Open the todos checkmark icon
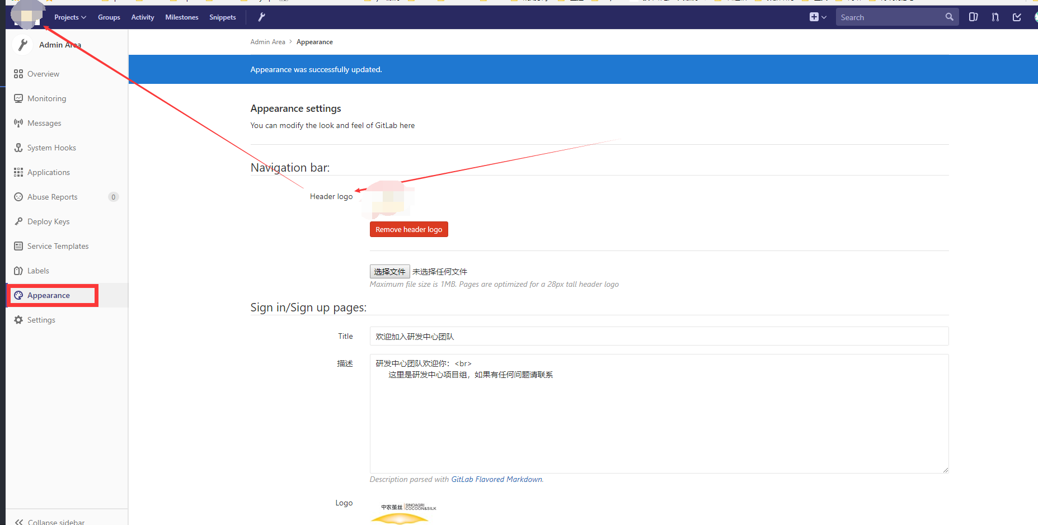This screenshot has width=1038, height=525. click(1017, 17)
